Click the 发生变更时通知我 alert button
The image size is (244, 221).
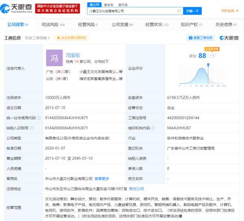pos(72,38)
